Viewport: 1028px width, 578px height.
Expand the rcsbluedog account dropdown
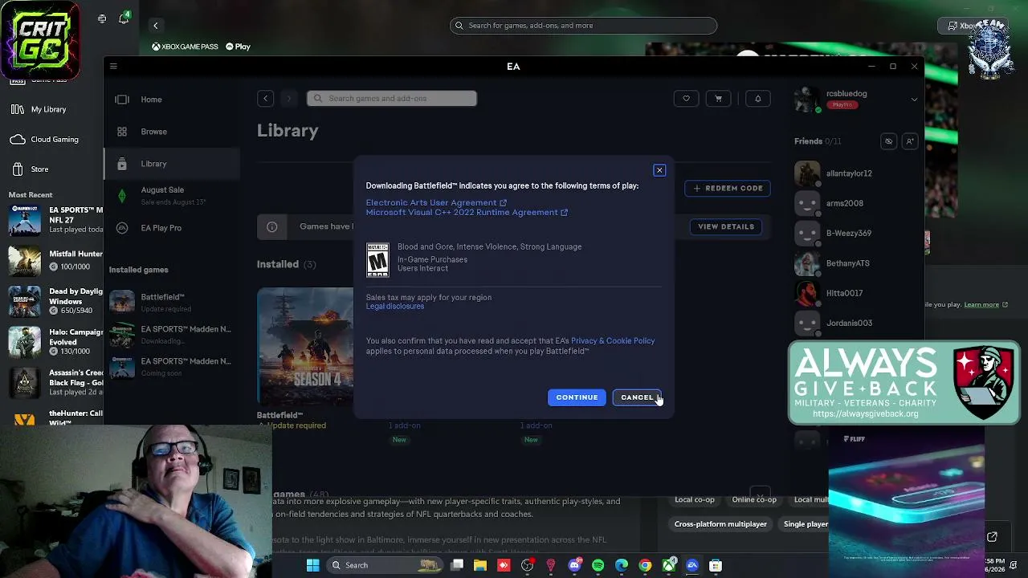pyautogui.click(x=914, y=100)
